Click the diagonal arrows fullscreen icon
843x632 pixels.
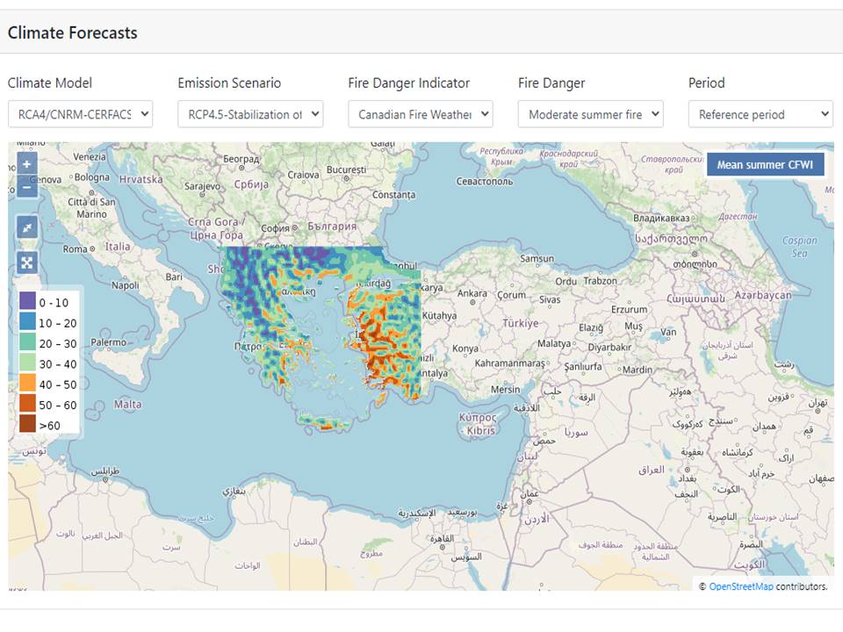(x=27, y=227)
